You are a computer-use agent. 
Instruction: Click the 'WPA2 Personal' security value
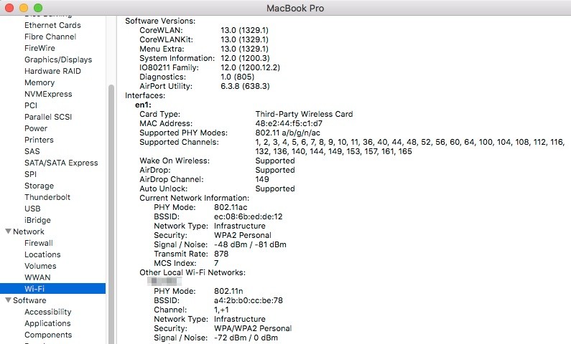tap(243, 235)
